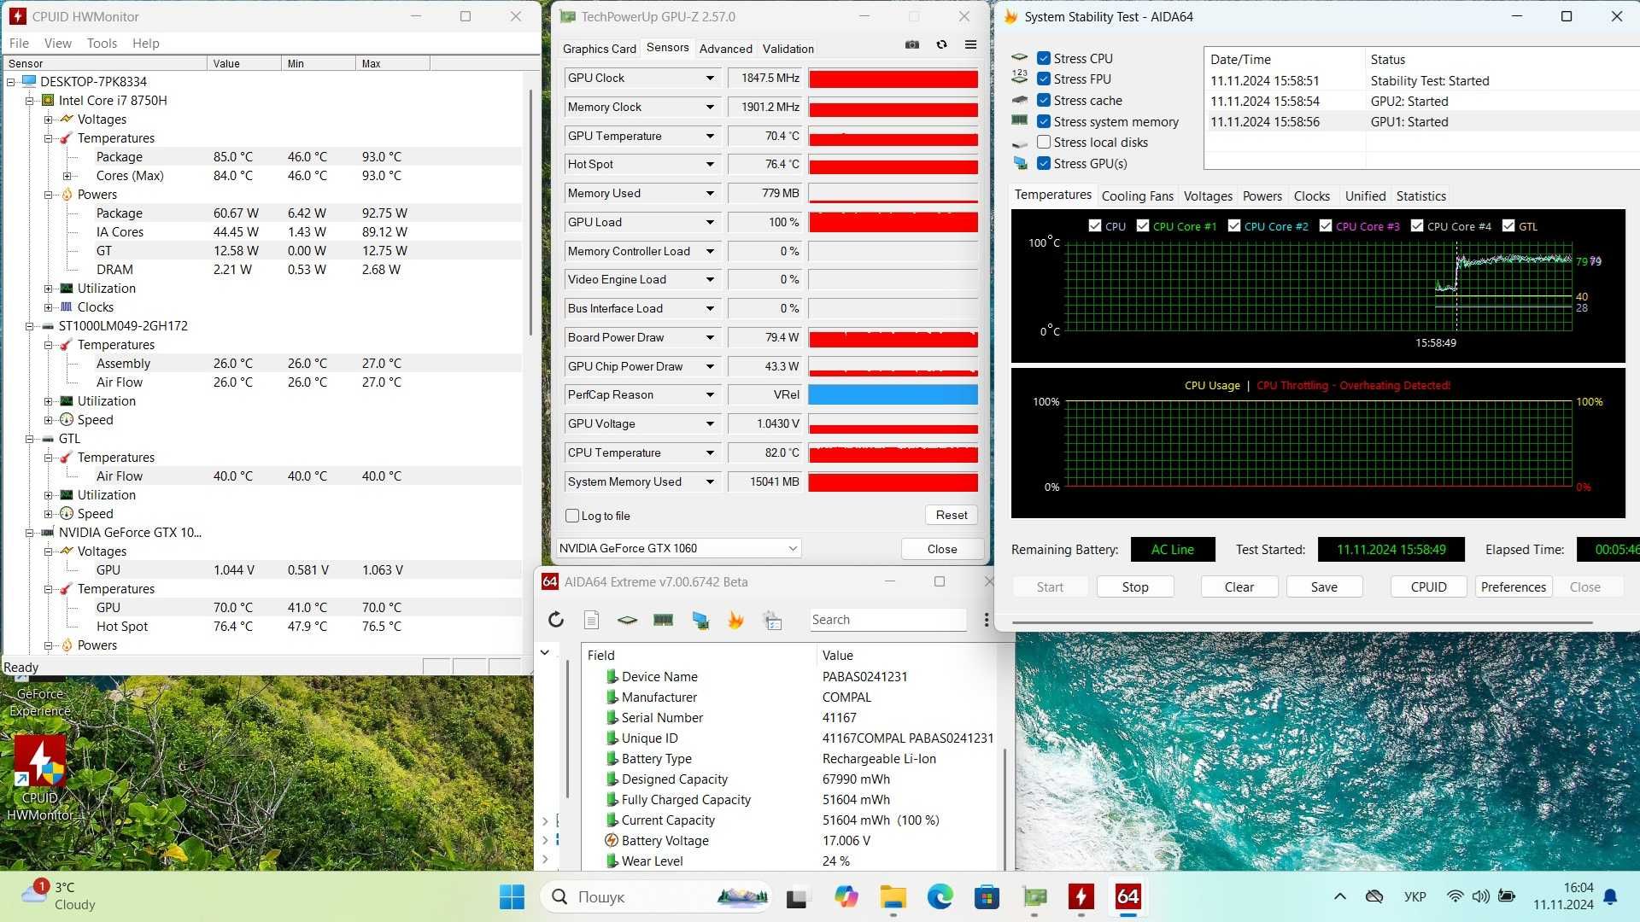Image resolution: width=1640 pixels, height=922 pixels.
Task: Open Preferences in Stability Test
Action: [x=1513, y=586]
